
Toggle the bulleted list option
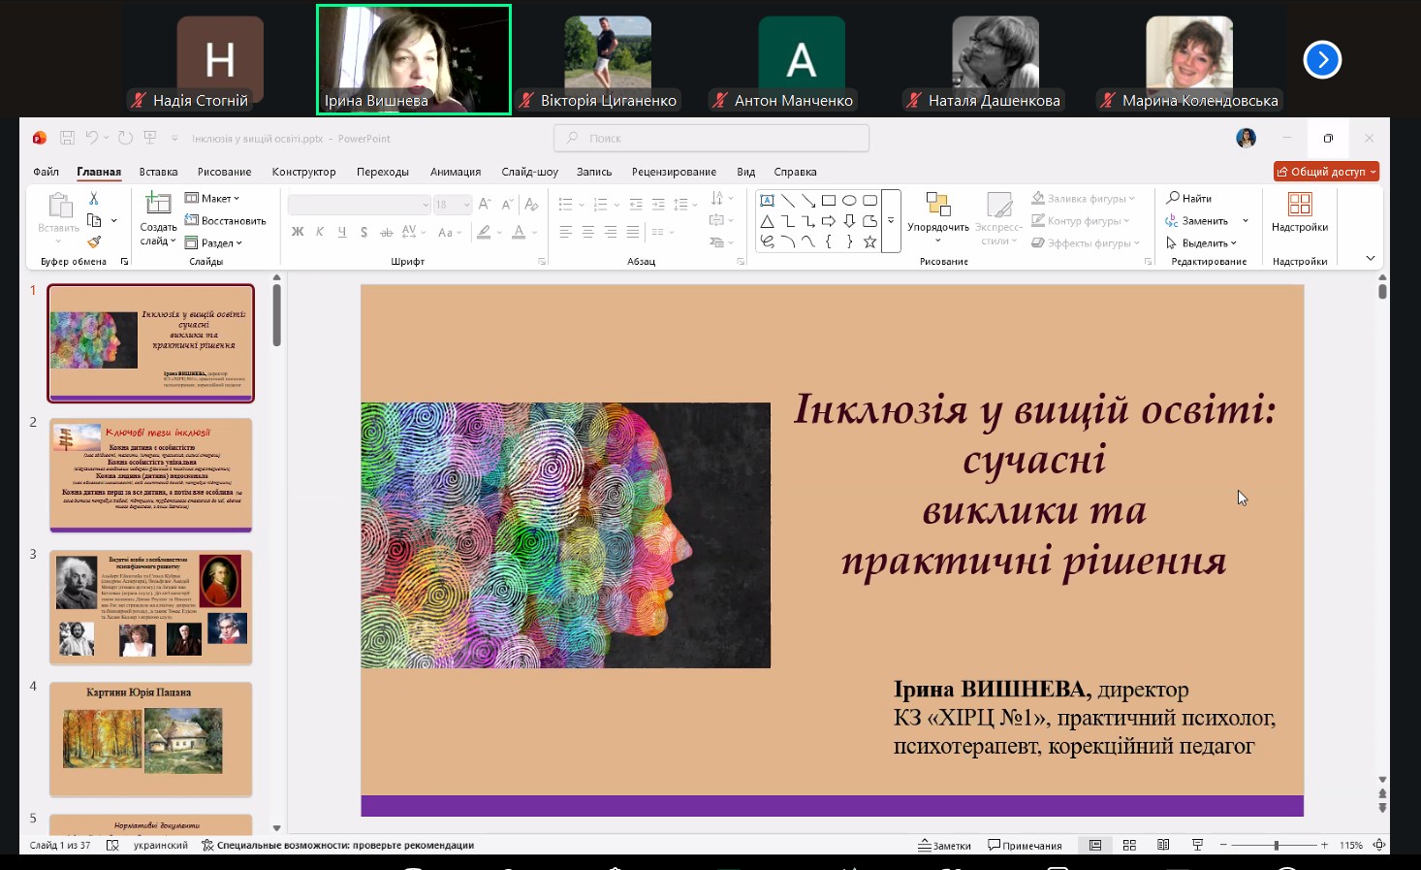coord(565,204)
